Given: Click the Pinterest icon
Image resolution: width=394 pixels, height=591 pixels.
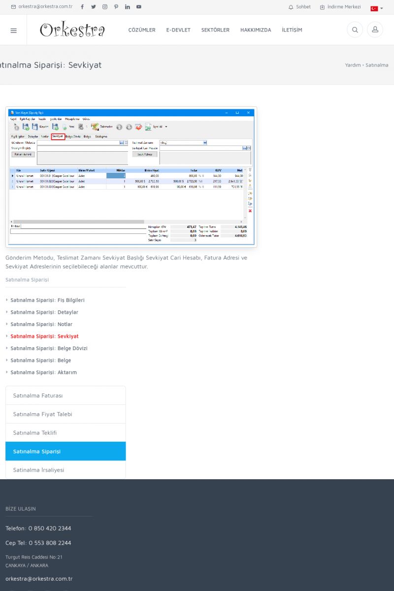Looking at the screenshot, I should 116,7.
